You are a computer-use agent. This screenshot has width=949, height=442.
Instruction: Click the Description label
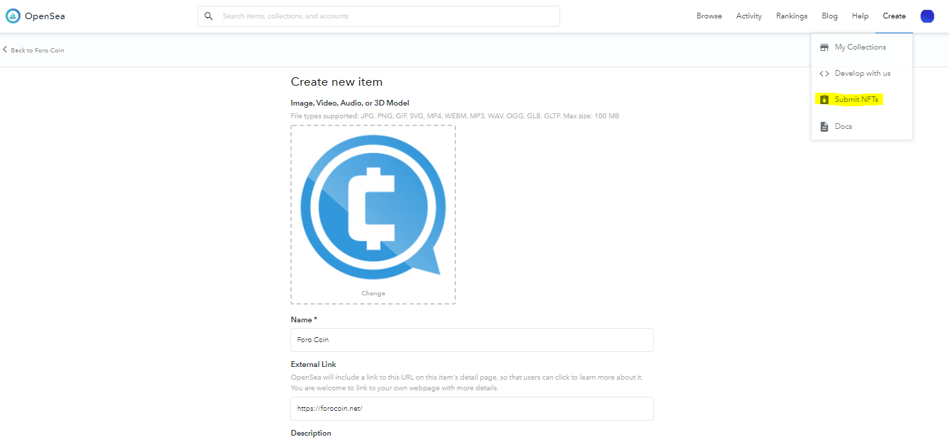(x=311, y=433)
